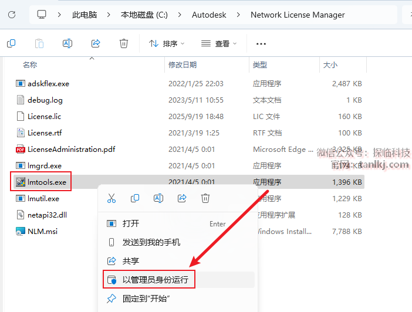This screenshot has width=412, height=312.
Task: Click size 128 KB of netapi32.dll
Action: 350,215
